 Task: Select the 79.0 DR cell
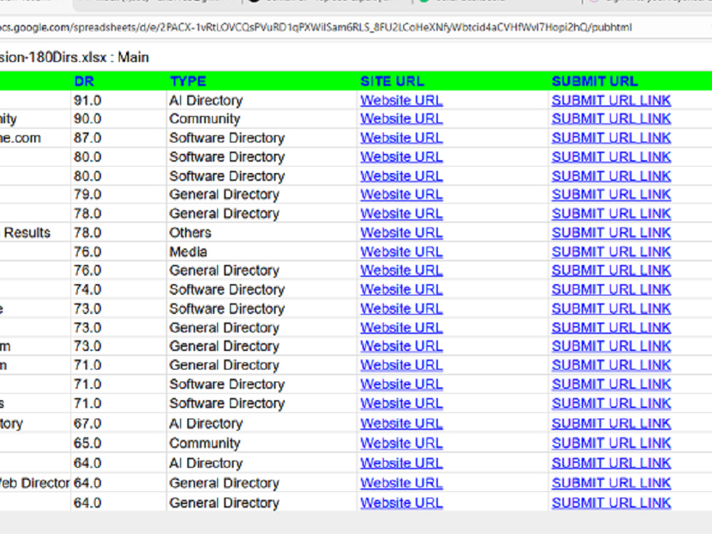click(x=119, y=194)
